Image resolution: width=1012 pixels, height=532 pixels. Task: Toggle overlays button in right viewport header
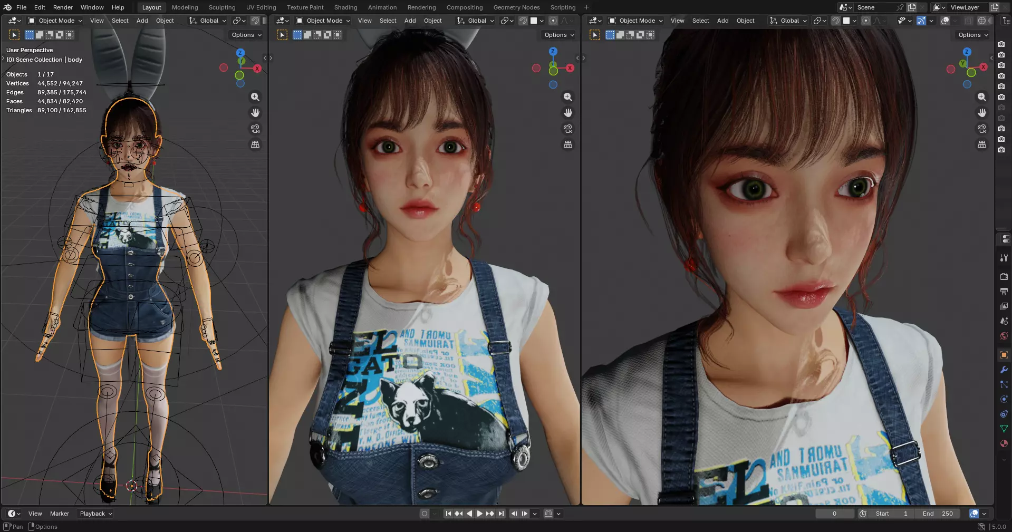[x=945, y=21]
